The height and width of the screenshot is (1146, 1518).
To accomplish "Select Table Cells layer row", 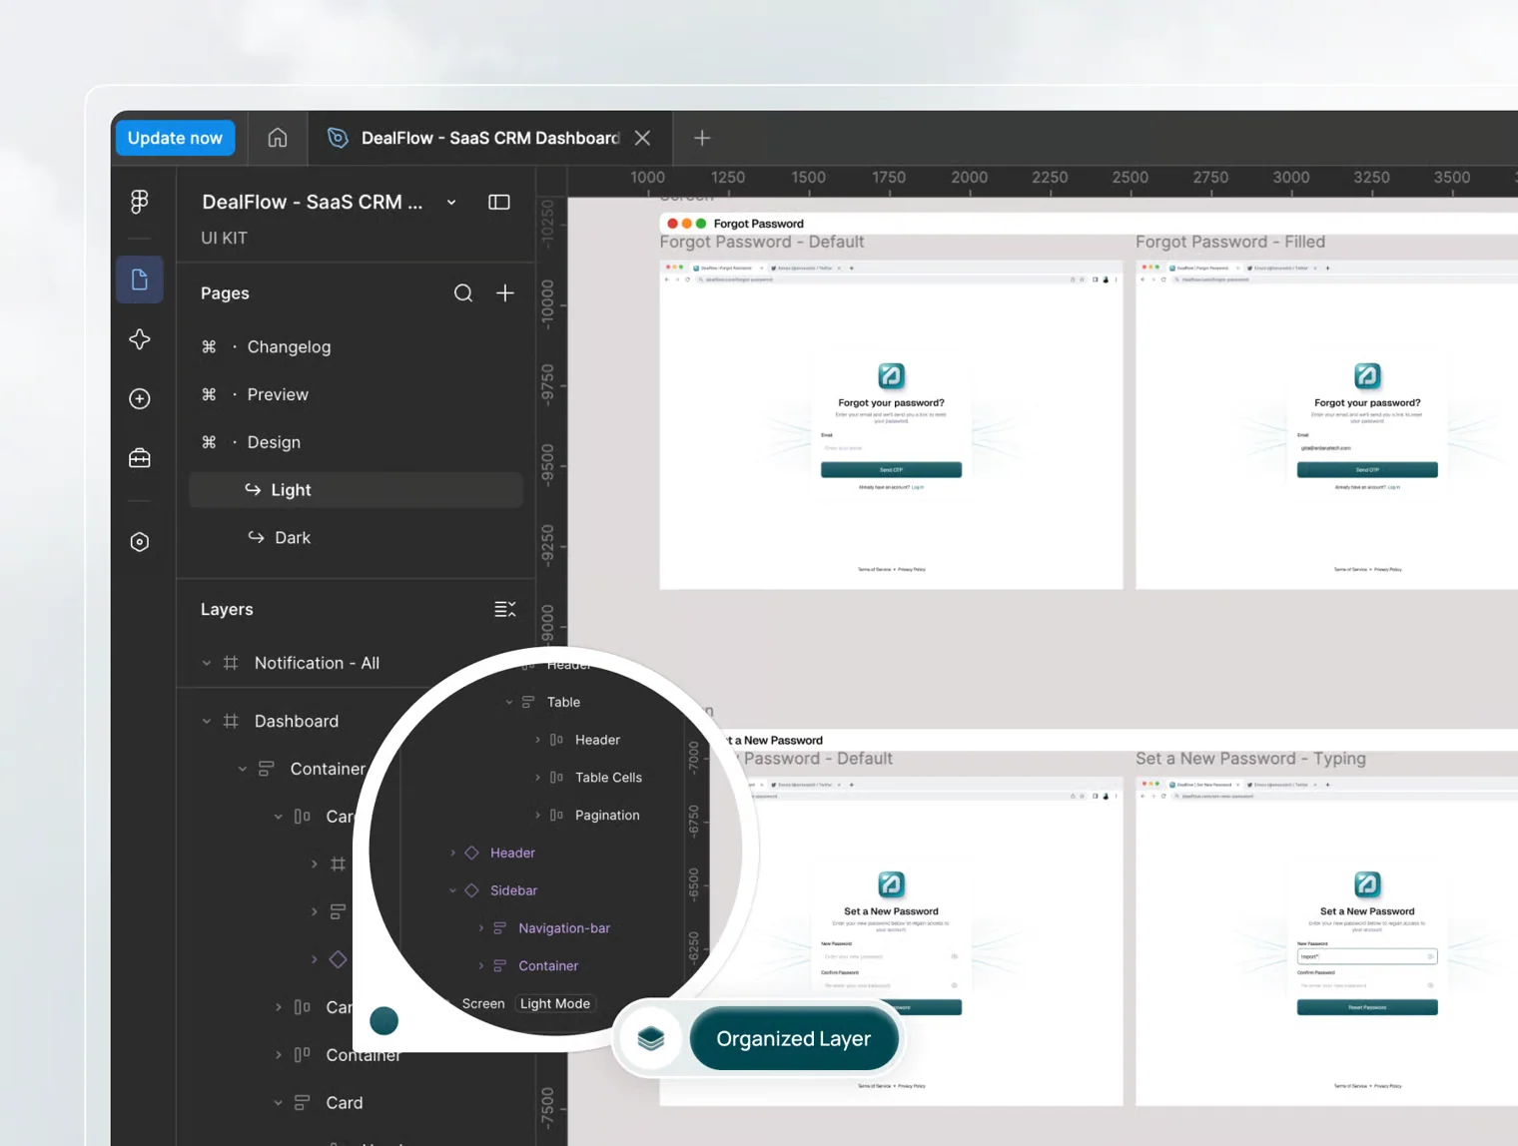I will tap(608, 778).
